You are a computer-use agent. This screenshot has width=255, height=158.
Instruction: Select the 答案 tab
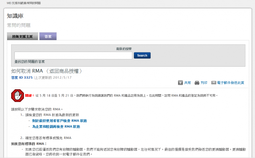48,36
